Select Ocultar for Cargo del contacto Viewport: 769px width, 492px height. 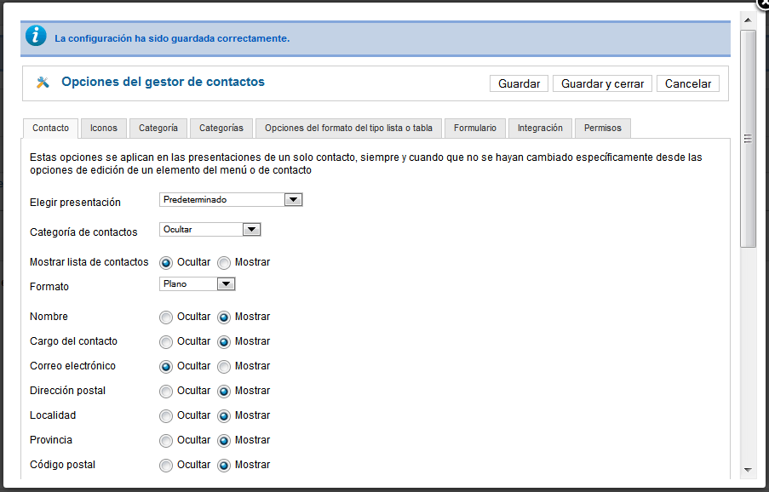(x=166, y=342)
